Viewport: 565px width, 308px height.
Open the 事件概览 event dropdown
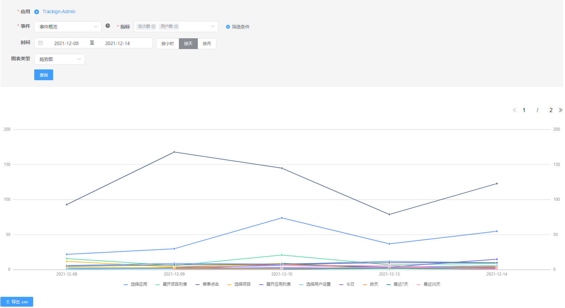(68, 27)
